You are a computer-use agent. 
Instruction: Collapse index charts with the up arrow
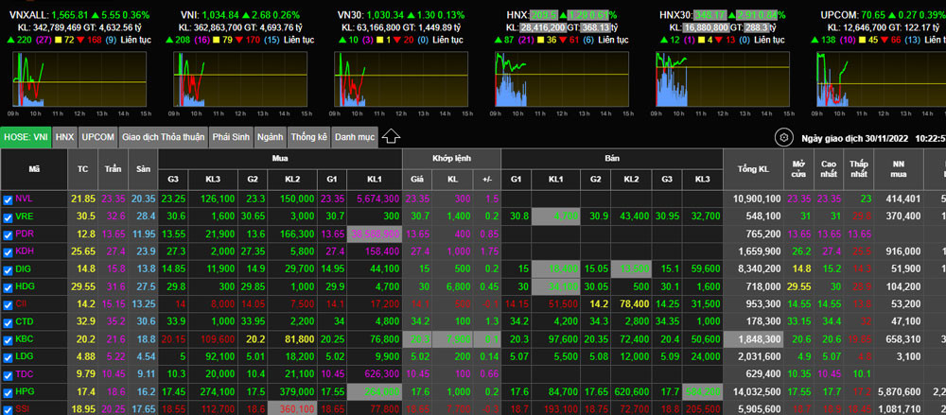pyautogui.click(x=392, y=137)
